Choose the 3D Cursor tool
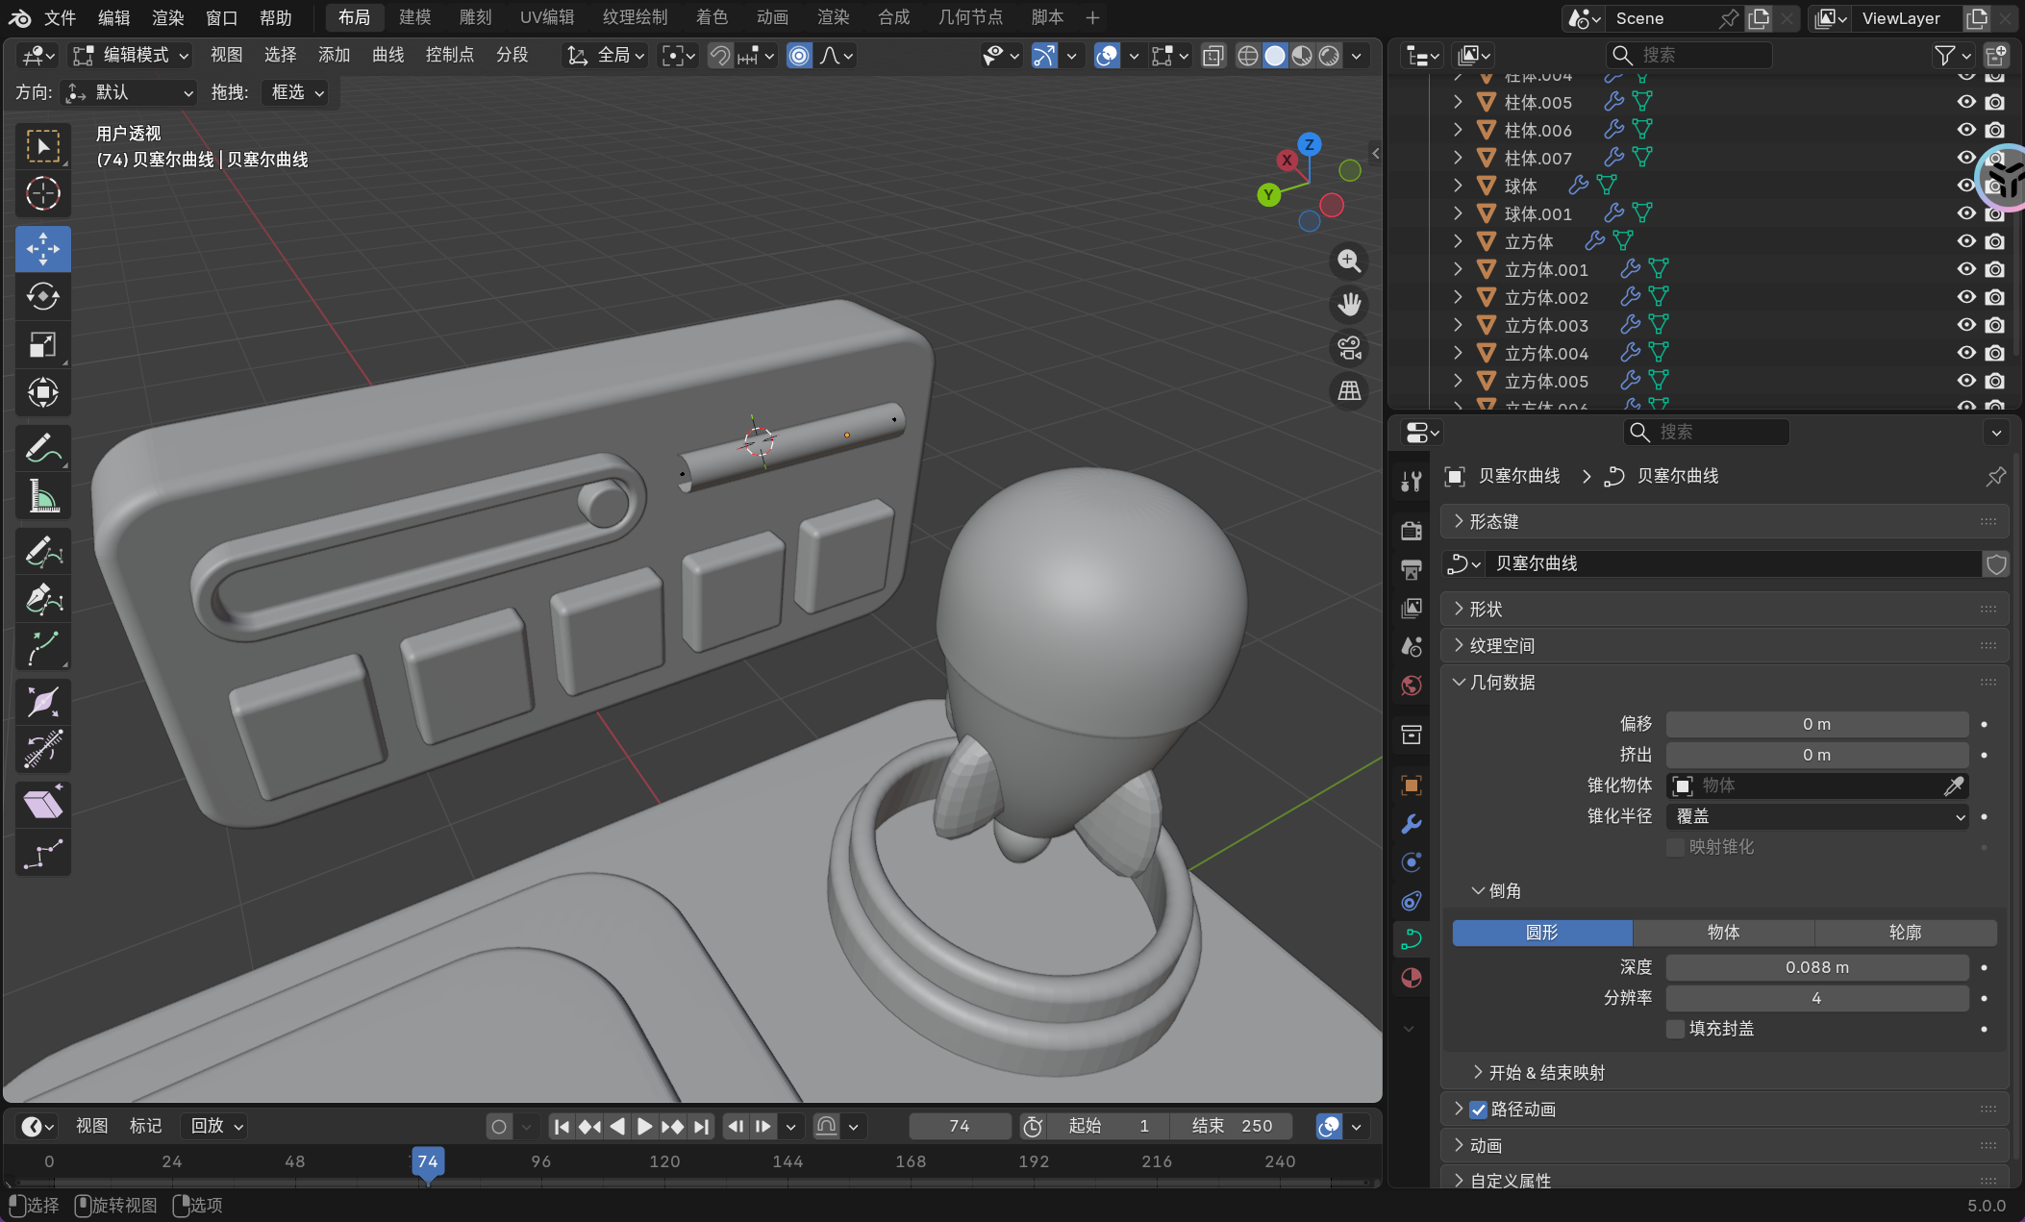This screenshot has width=2025, height=1222. 42,194
